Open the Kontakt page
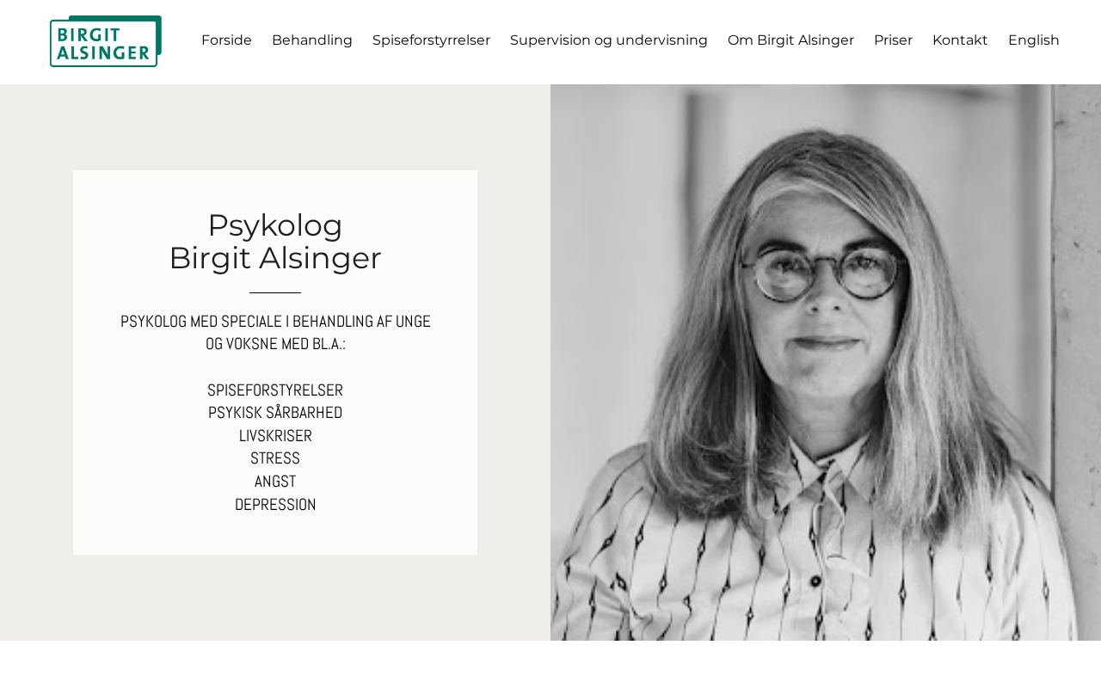This screenshot has width=1101, height=688. 960,40
